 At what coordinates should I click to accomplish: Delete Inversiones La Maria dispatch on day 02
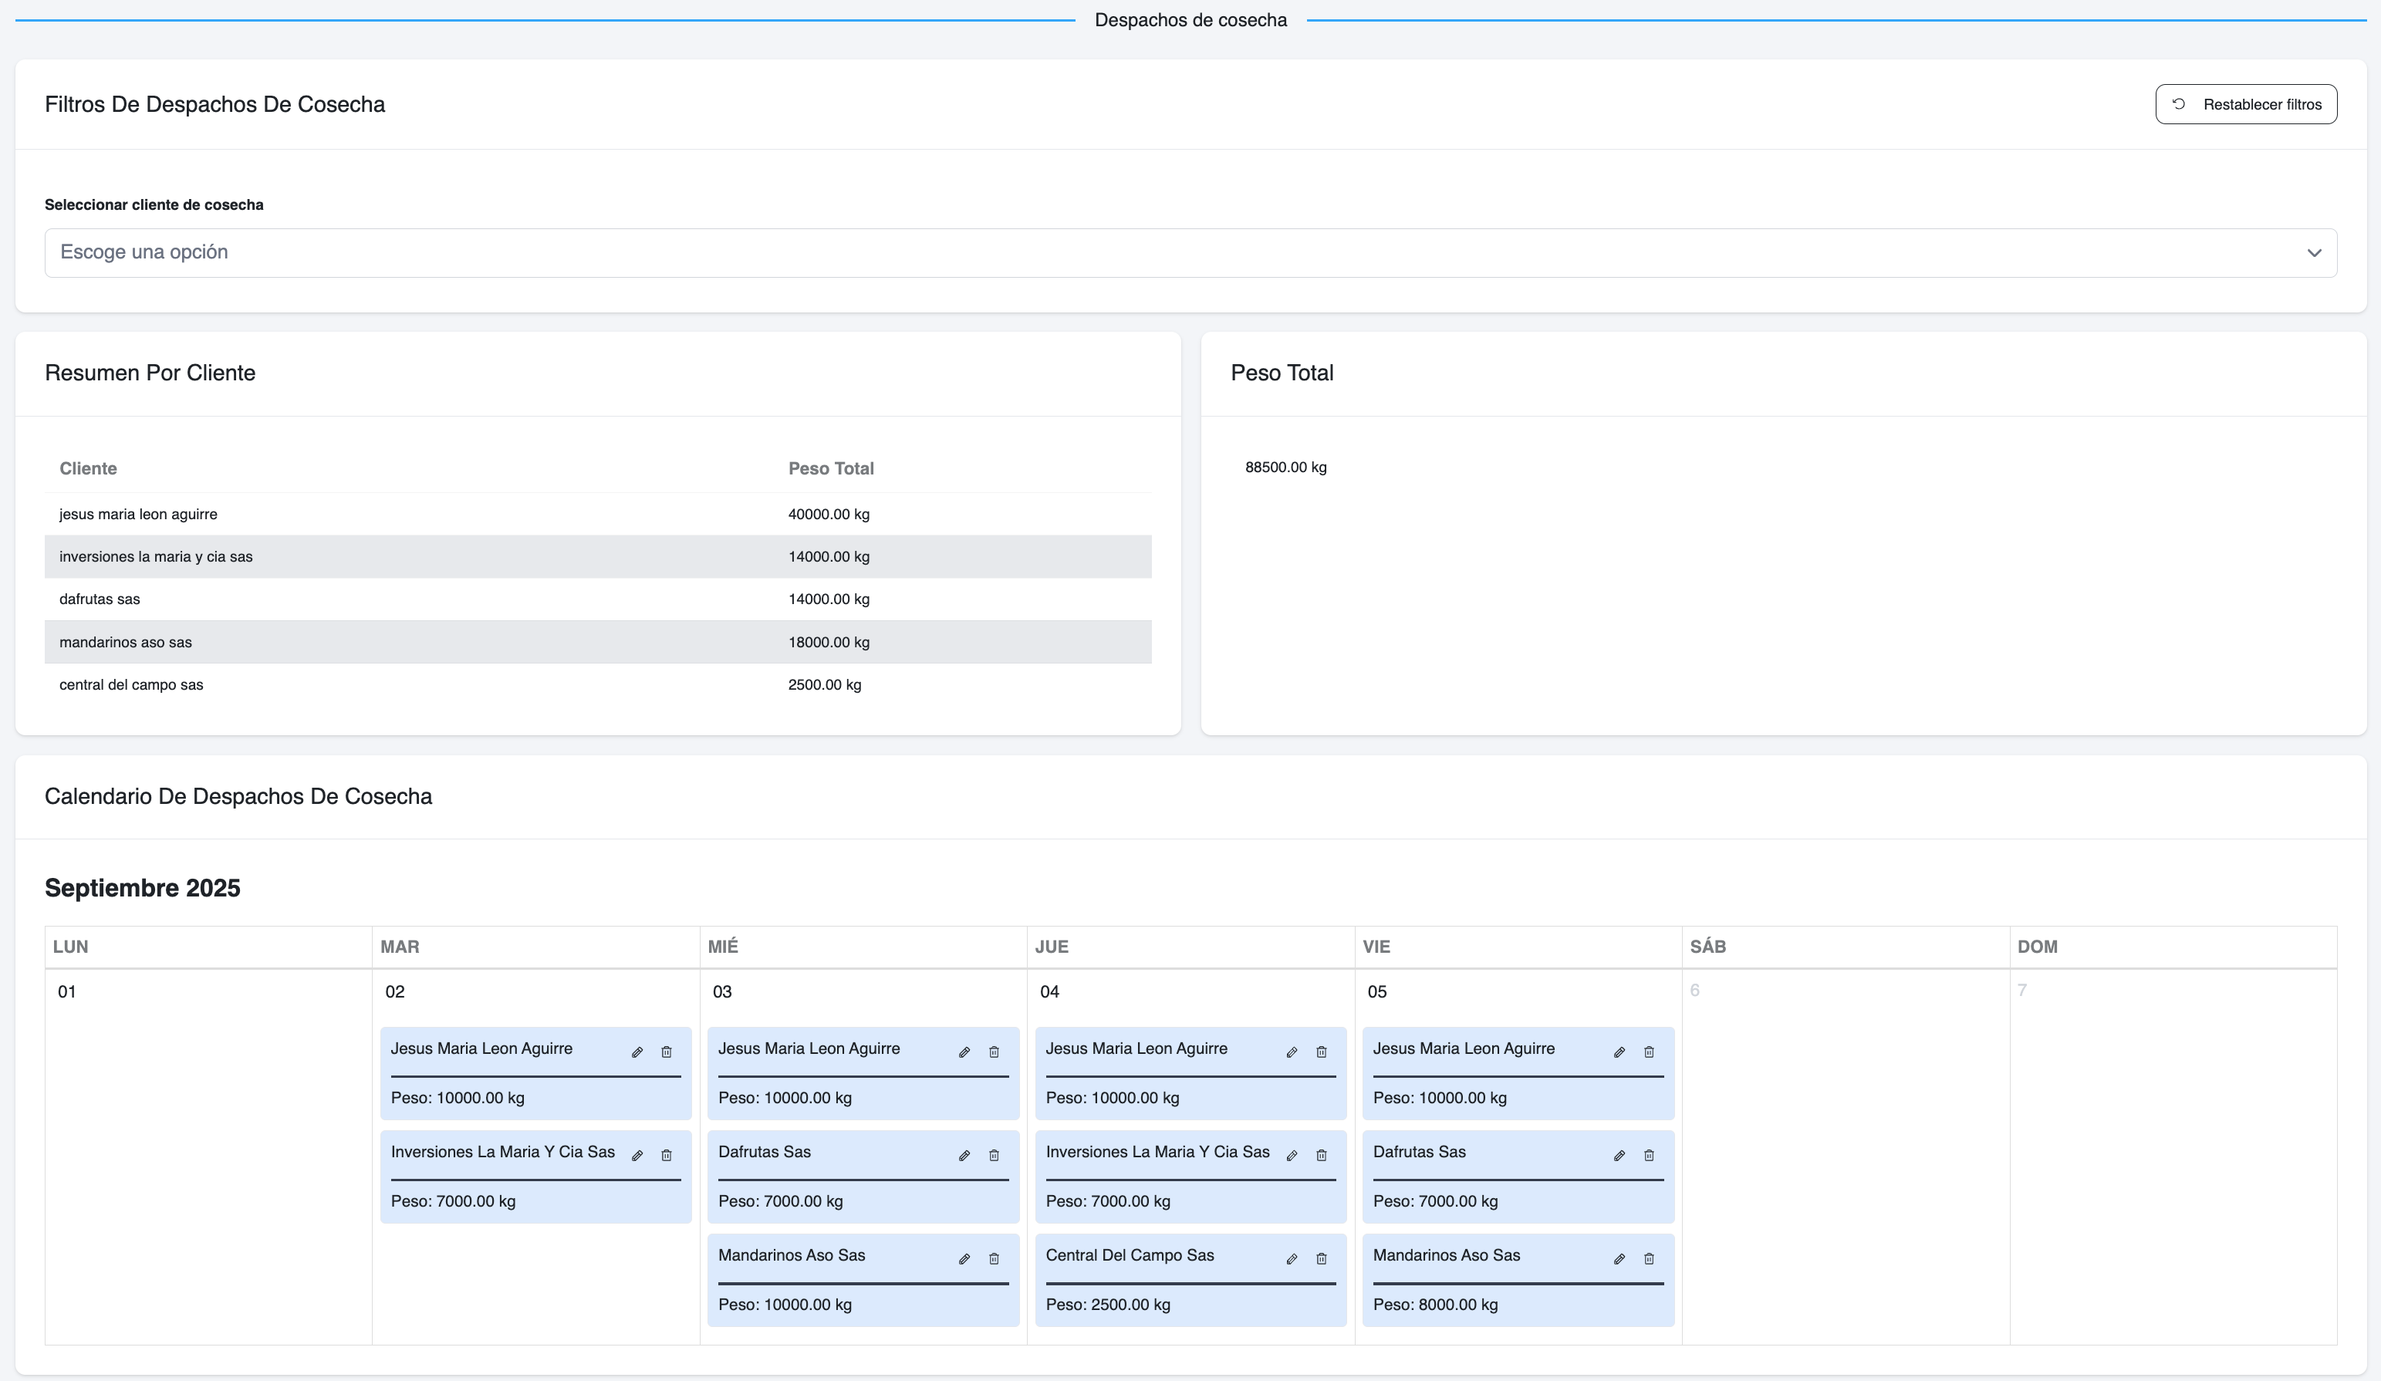pos(666,1155)
